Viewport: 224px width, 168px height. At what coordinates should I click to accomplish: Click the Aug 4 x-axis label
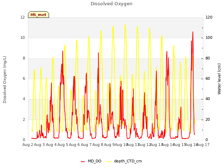pos(51,145)
